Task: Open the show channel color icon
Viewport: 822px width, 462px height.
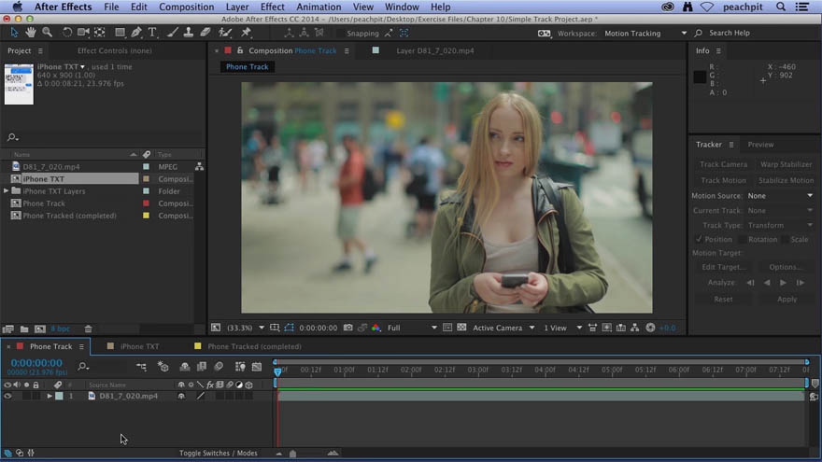Action: (376, 328)
